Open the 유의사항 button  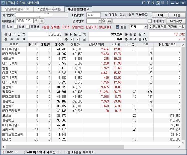tap(176, 21)
